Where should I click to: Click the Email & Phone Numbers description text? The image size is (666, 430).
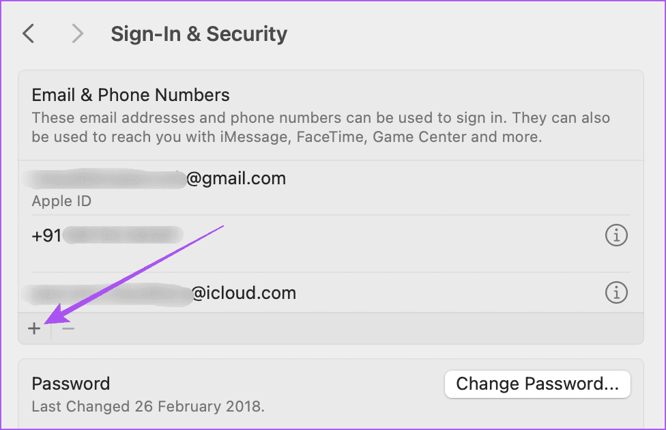coord(319,127)
